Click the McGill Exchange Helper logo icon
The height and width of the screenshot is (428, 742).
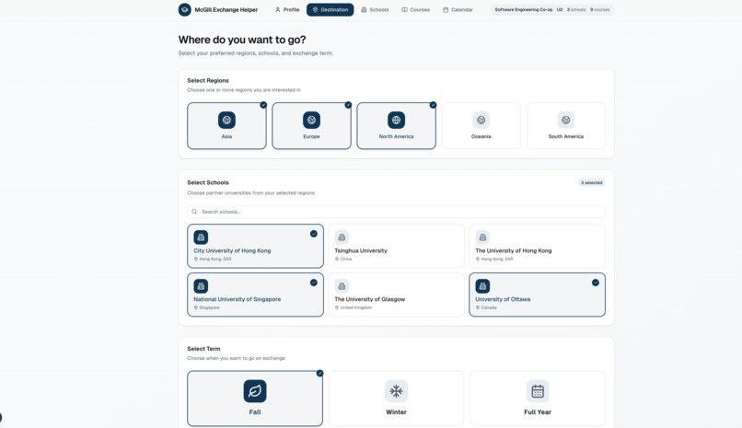point(184,9)
